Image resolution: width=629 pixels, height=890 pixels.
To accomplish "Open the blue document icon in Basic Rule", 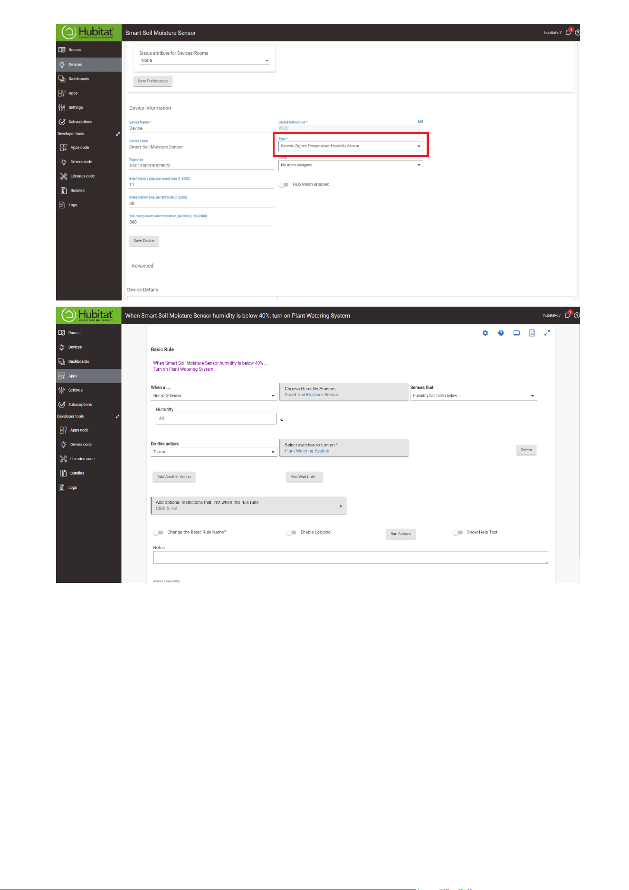I will [x=532, y=333].
